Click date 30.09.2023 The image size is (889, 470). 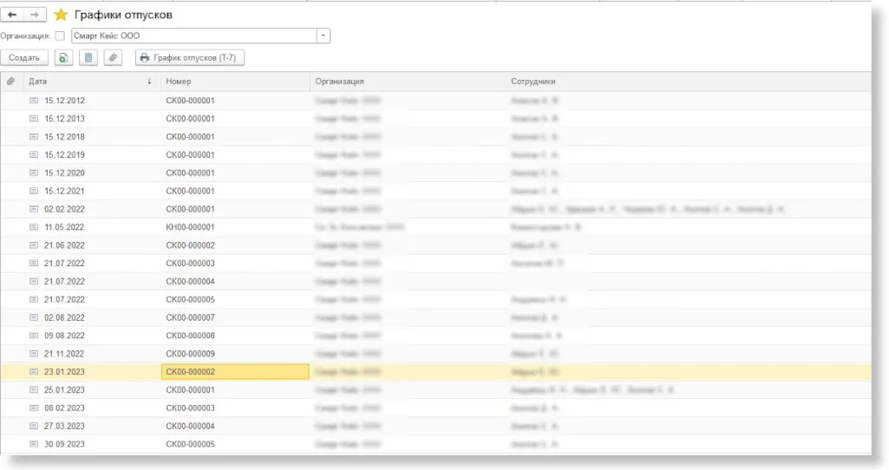[65, 445]
